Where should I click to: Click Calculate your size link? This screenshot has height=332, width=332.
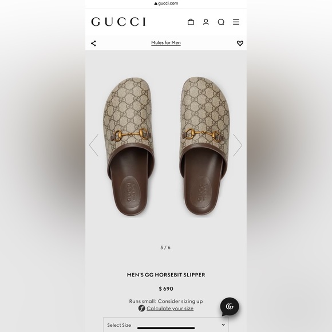click(x=170, y=309)
